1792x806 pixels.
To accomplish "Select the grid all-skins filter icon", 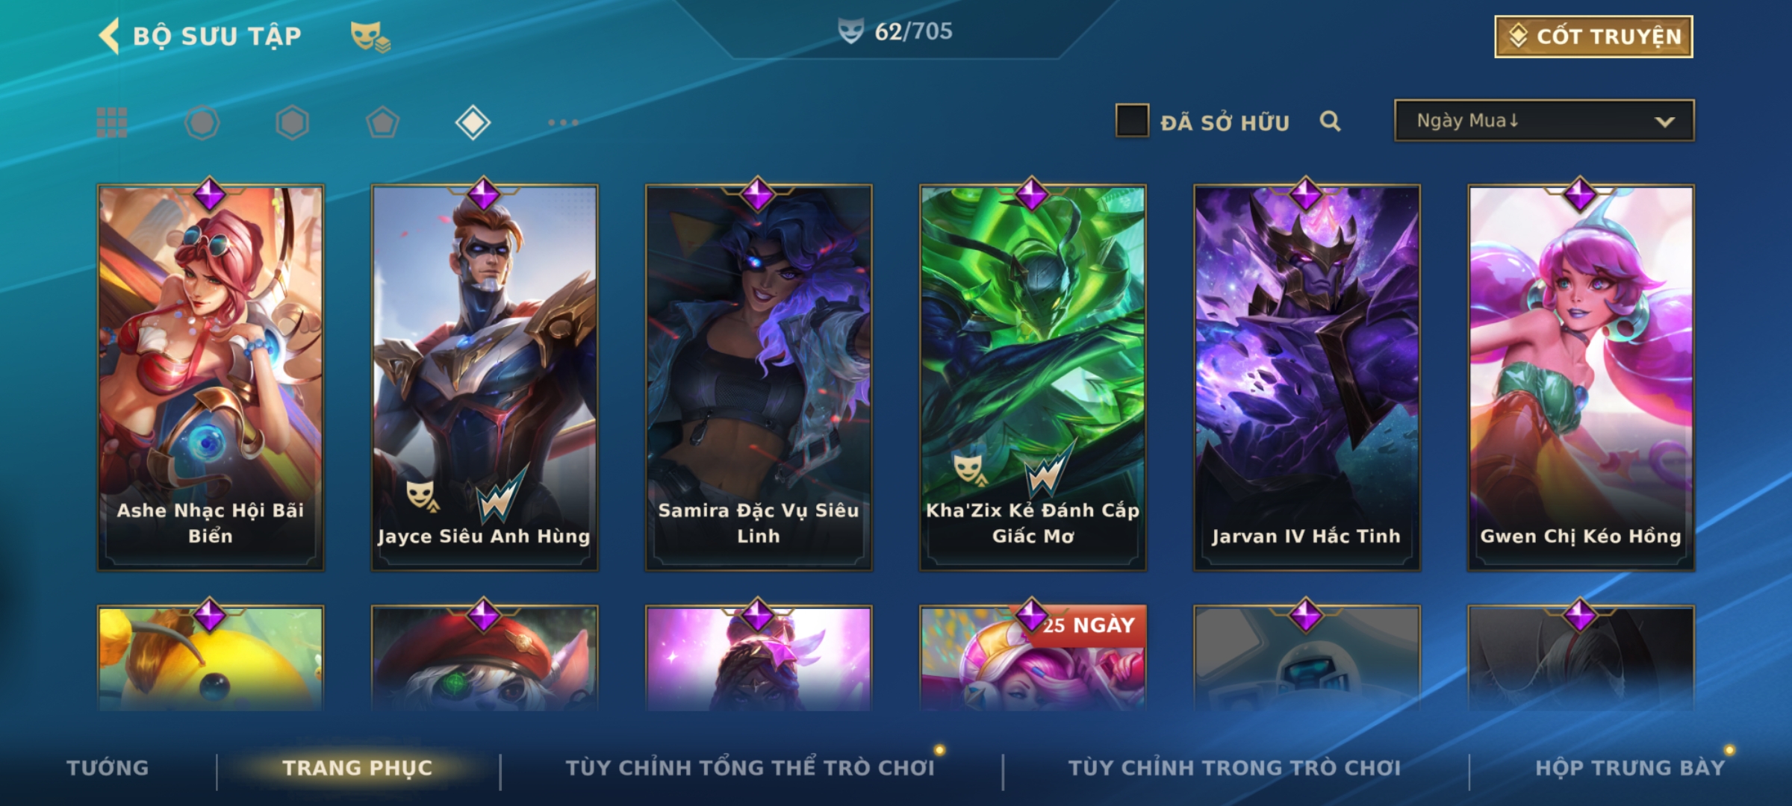I will [x=112, y=122].
